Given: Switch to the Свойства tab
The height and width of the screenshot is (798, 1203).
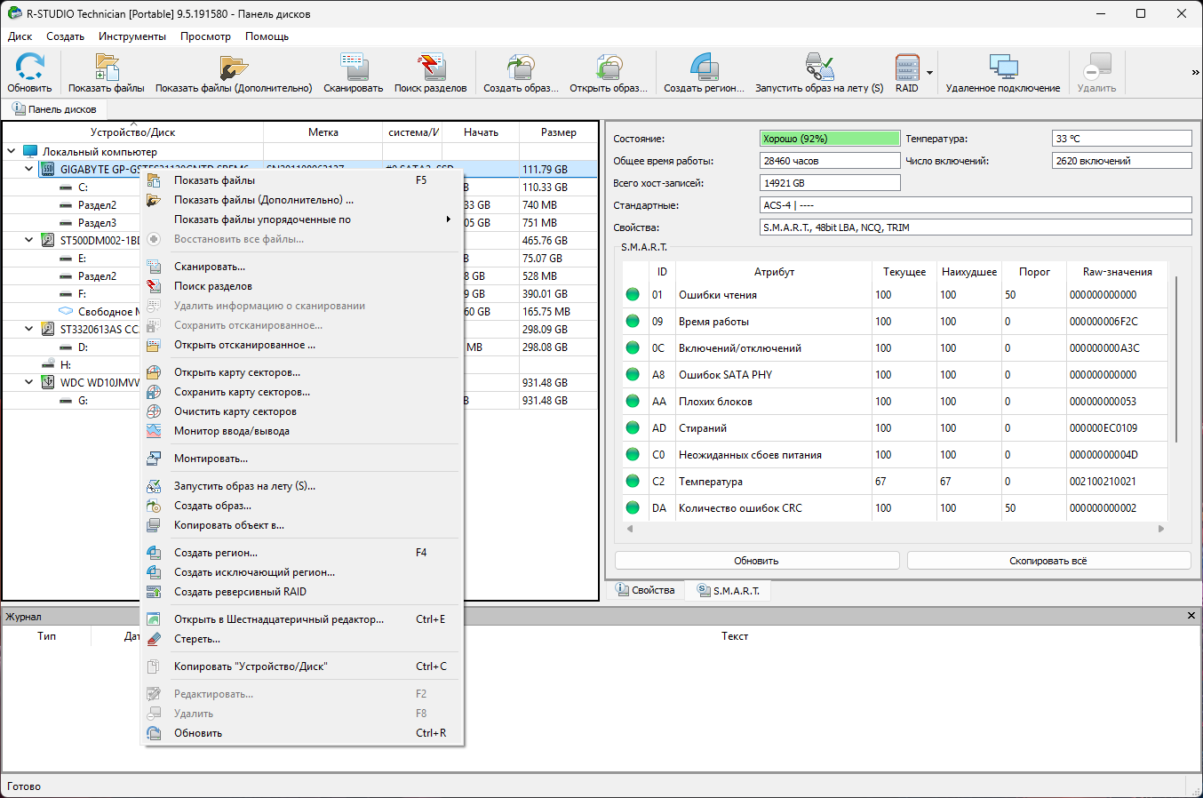Looking at the screenshot, I should [x=646, y=590].
